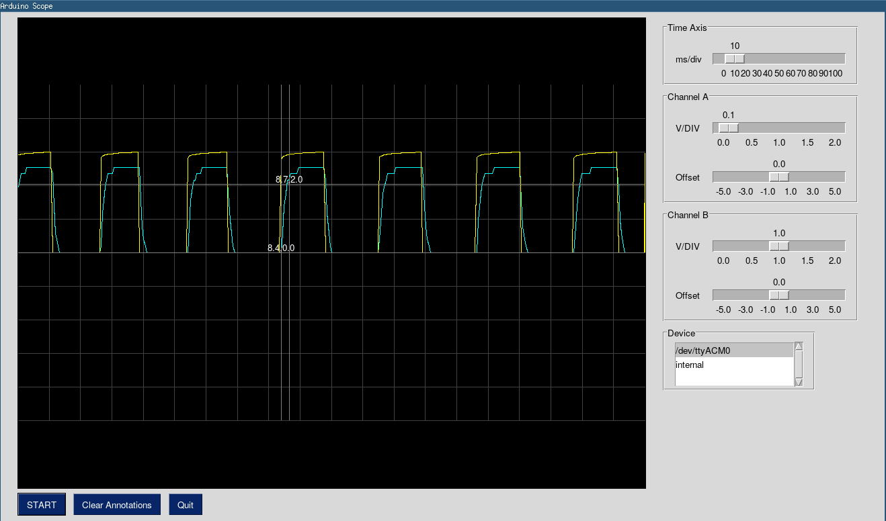
Task: Click the Channel A Offset slider handle
Action: point(778,176)
